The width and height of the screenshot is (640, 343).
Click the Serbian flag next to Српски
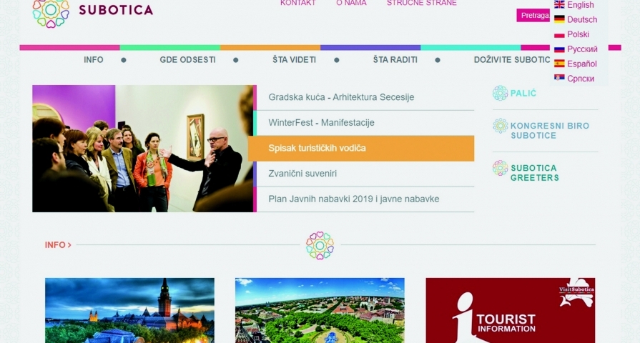coord(559,78)
